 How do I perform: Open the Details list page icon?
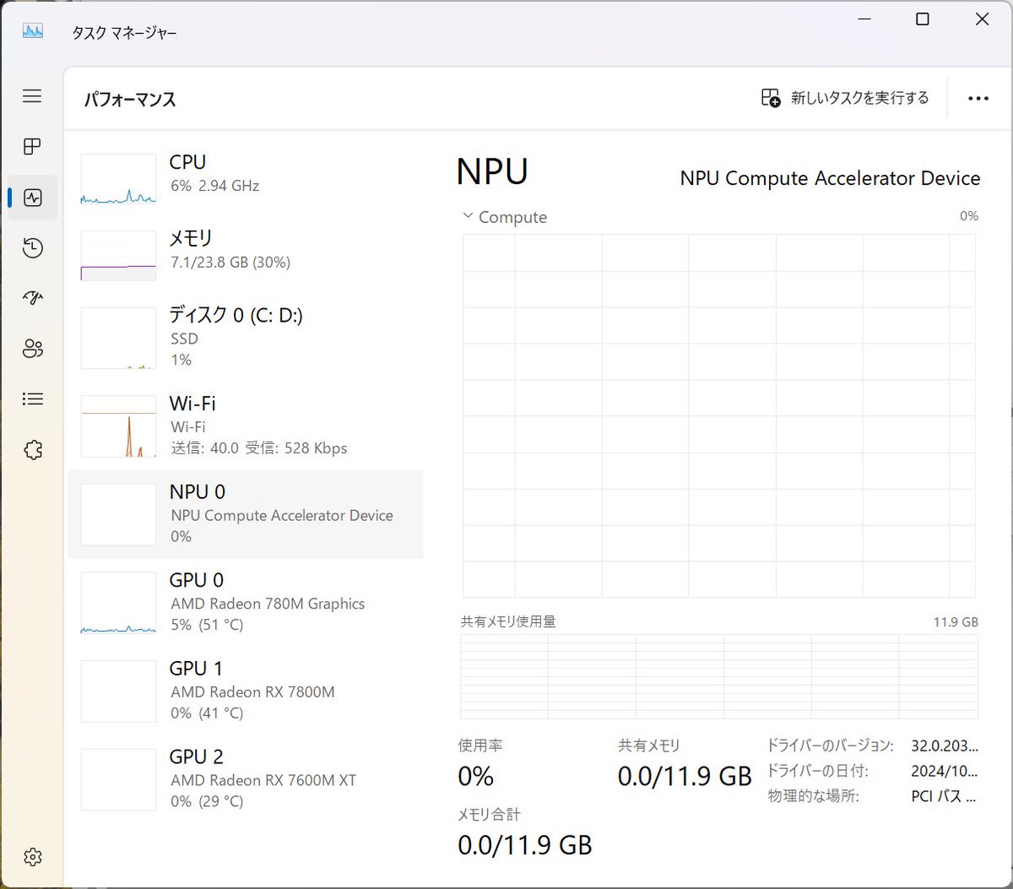(x=32, y=399)
